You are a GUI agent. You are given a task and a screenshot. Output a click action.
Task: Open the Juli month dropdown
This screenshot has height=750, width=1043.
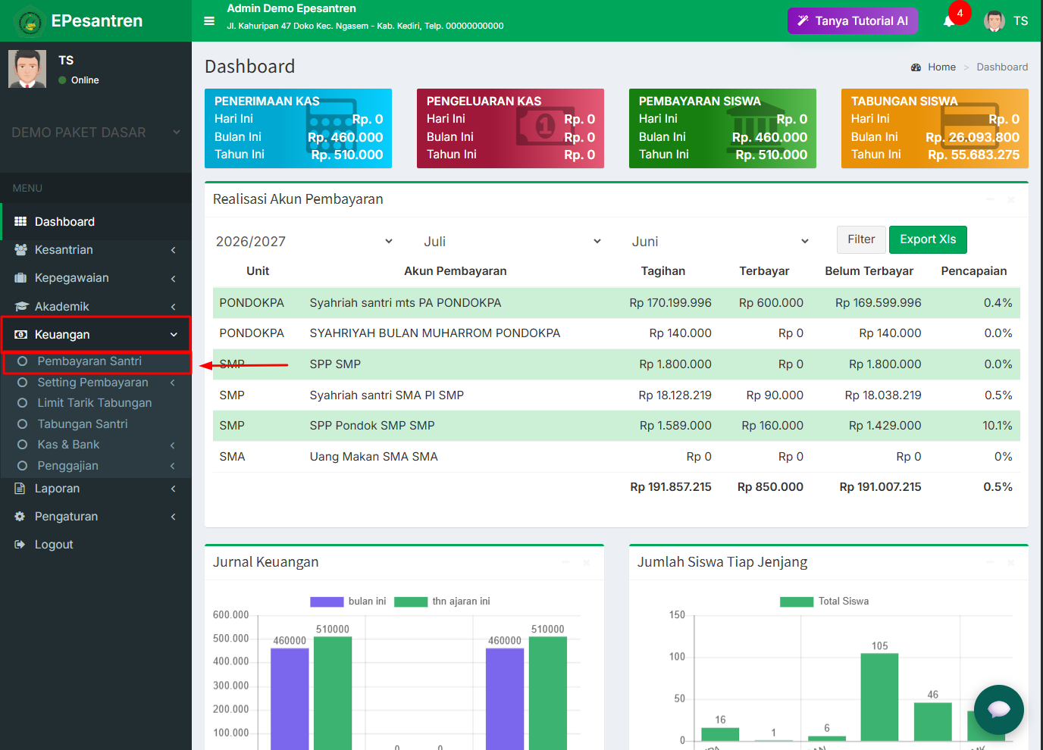(512, 242)
